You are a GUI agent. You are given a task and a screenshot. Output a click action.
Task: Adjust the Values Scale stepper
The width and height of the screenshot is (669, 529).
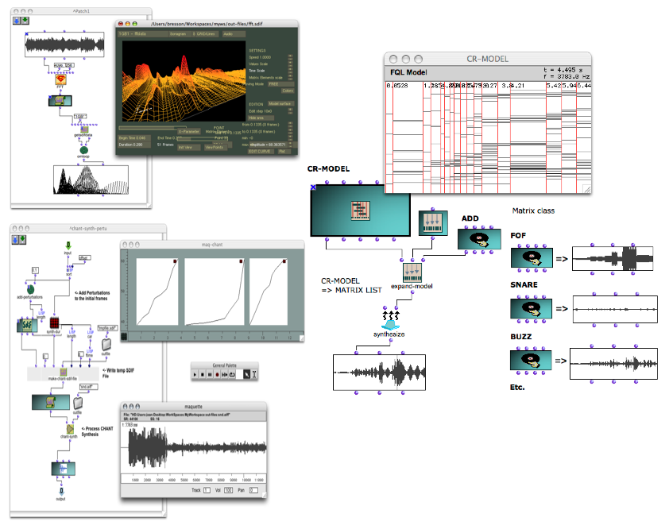click(x=290, y=64)
